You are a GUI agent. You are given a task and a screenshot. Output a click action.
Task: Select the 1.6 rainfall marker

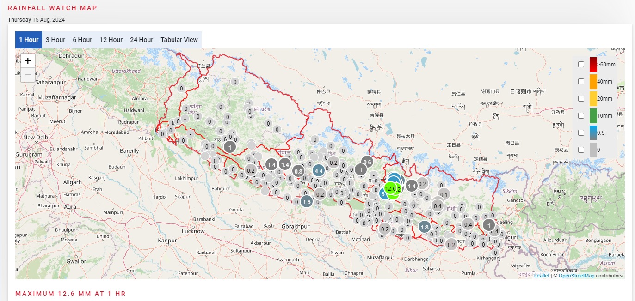point(306,201)
